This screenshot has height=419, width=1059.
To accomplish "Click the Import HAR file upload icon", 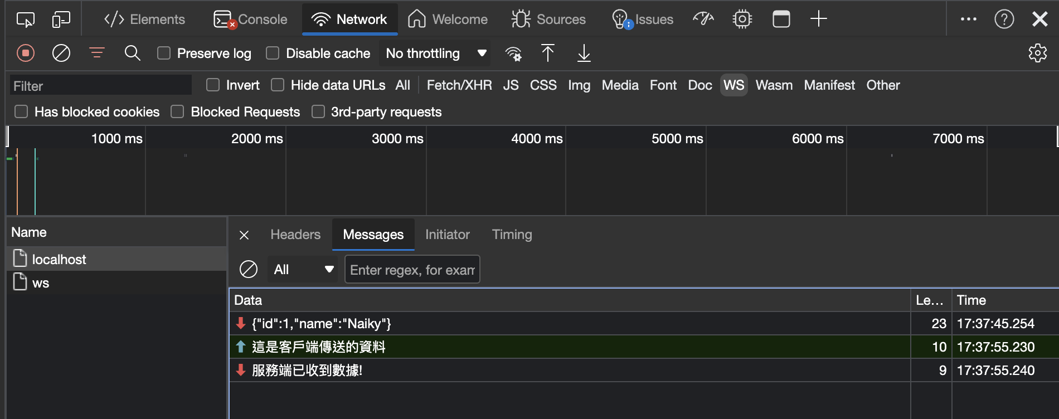I will 548,53.
